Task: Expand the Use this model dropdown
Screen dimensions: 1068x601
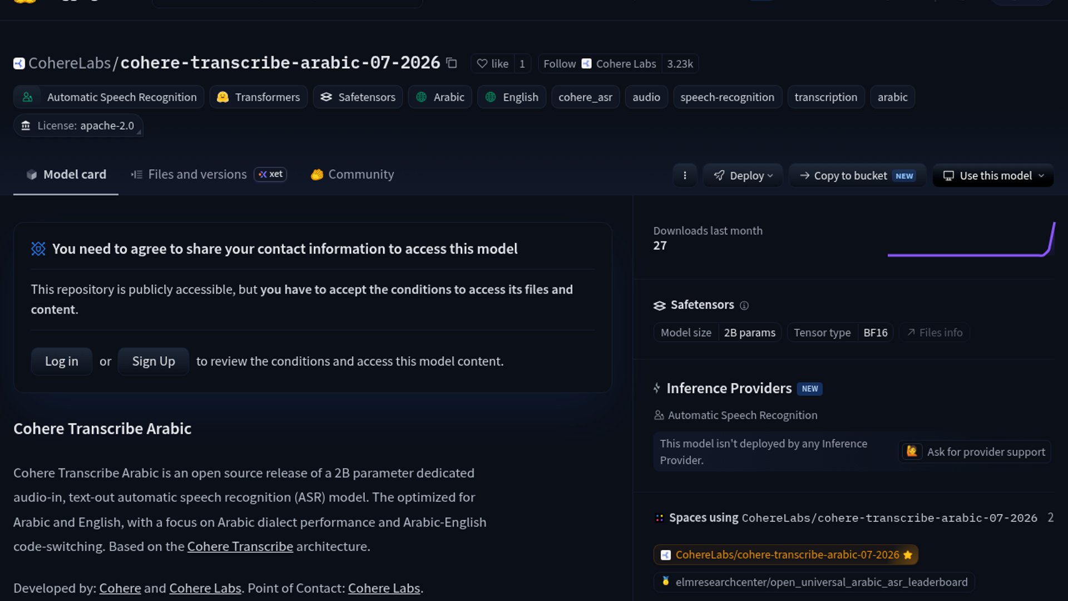Action: click(993, 175)
